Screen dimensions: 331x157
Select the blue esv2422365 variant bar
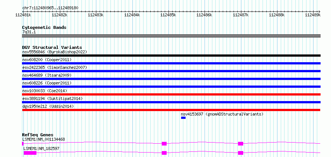(171, 71)
